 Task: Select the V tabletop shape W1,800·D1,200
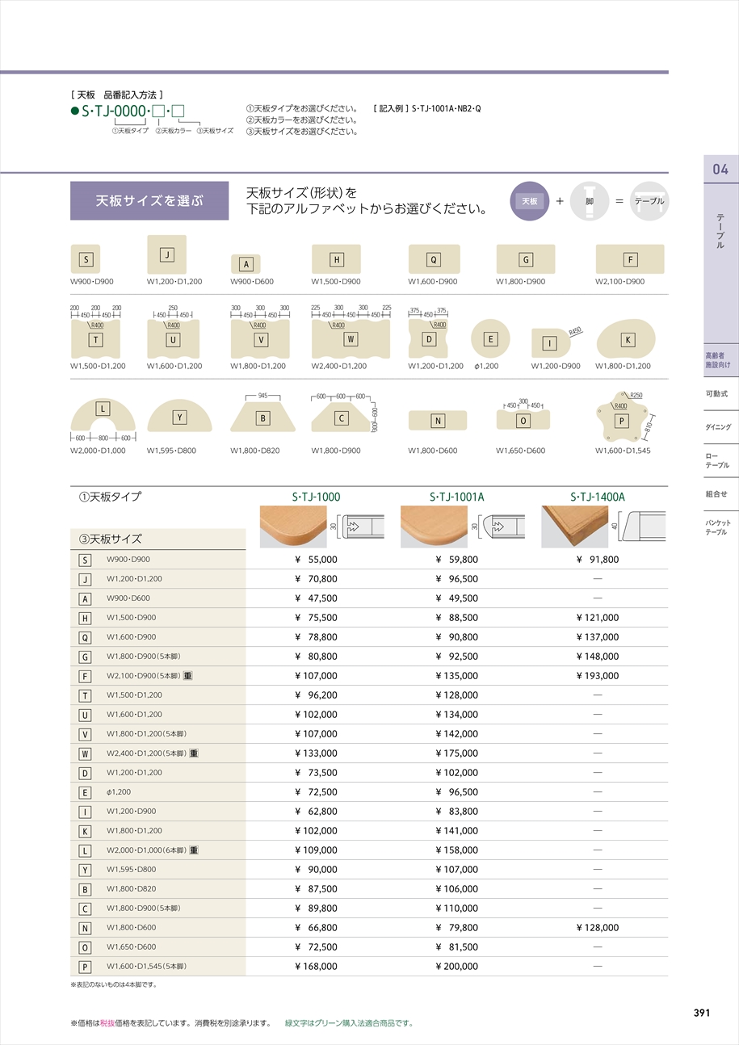click(260, 339)
